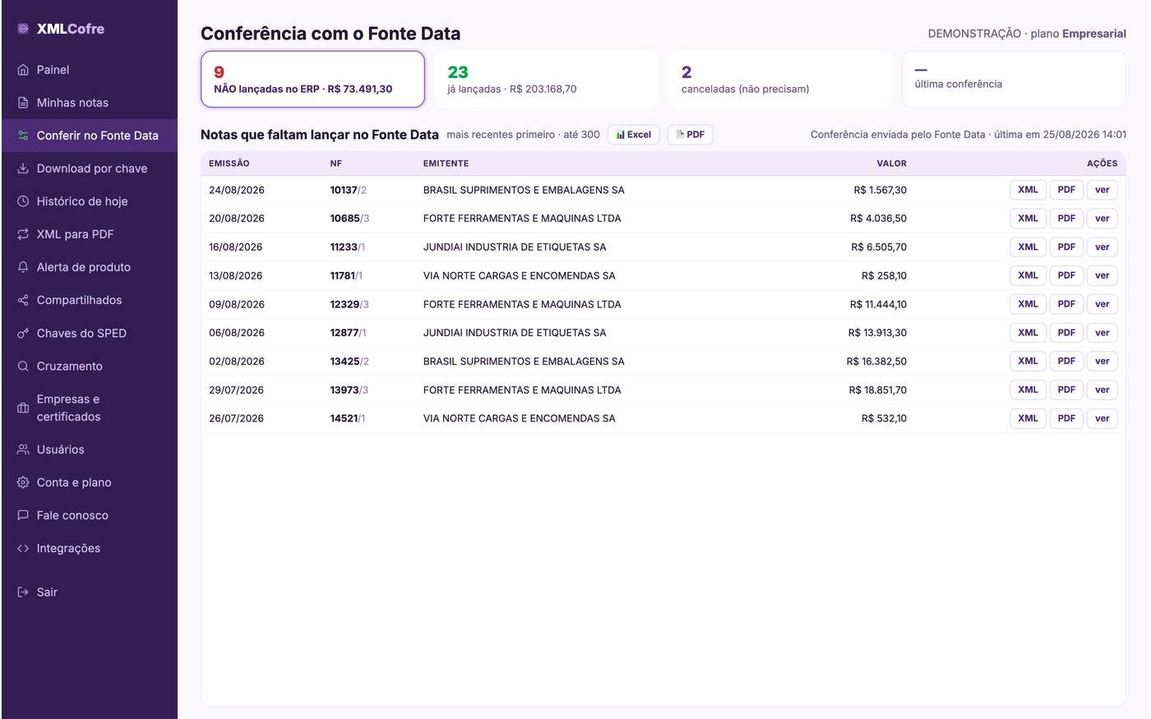Download XML for NF 10685
This screenshot has width=1151, height=719.
click(x=1028, y=219)
